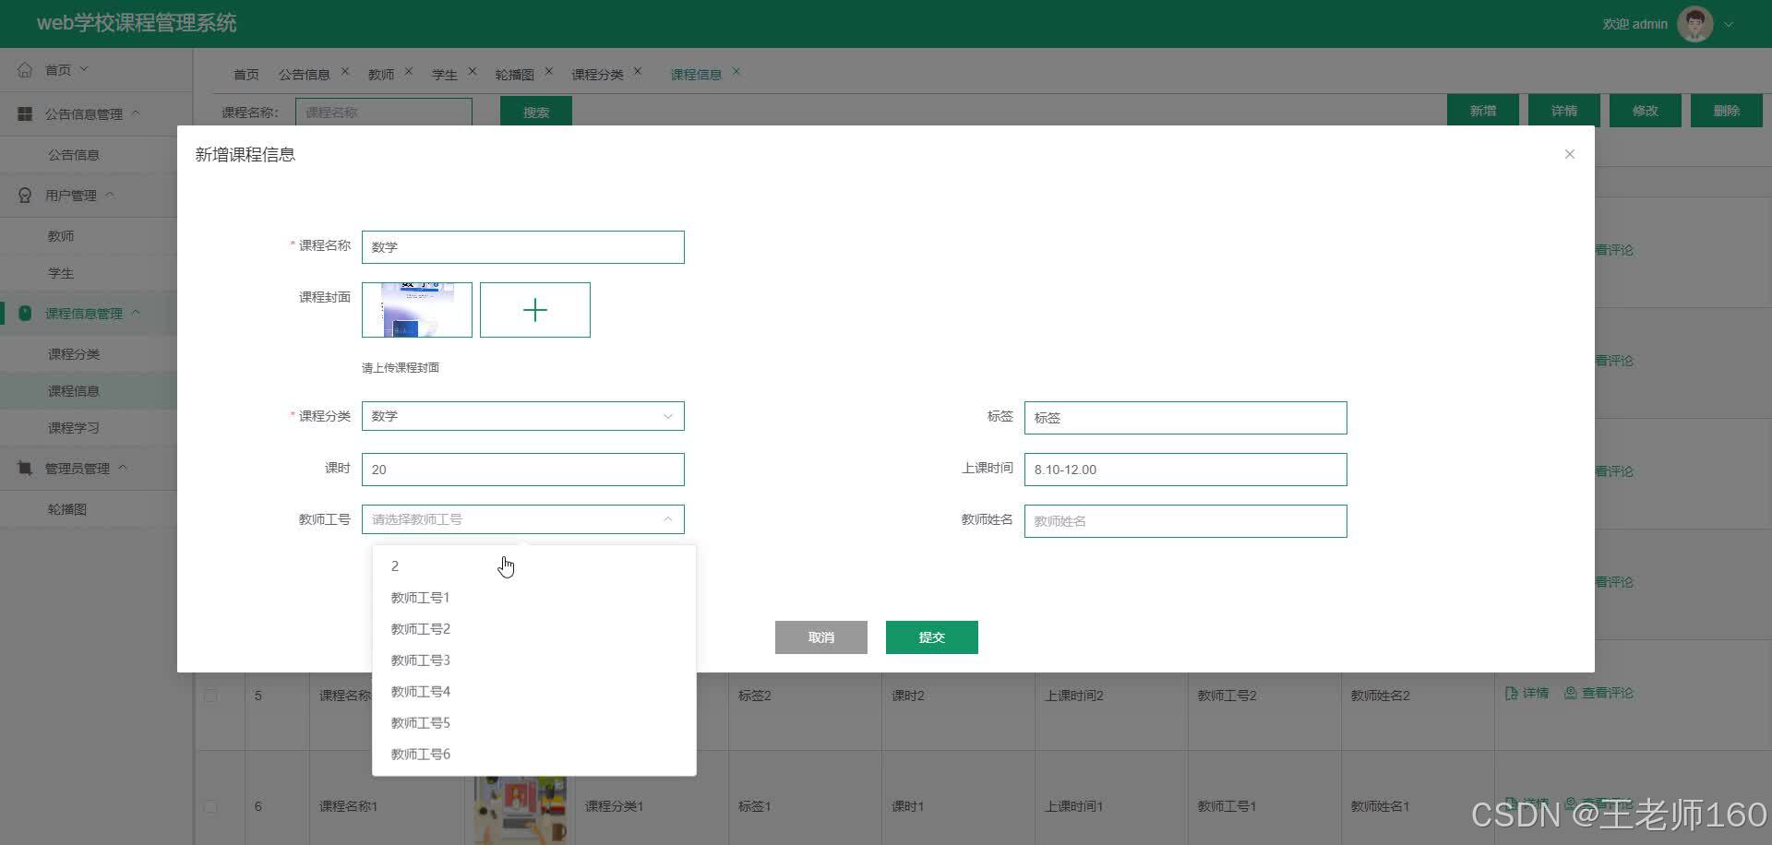Click the 标签 input field

[1186, 418]
